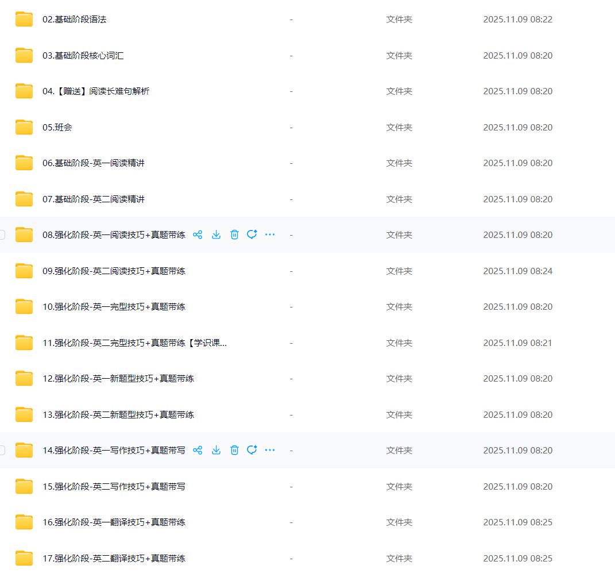Tick the checkbox for folder 08.强化阶段

tap(2, 234)
